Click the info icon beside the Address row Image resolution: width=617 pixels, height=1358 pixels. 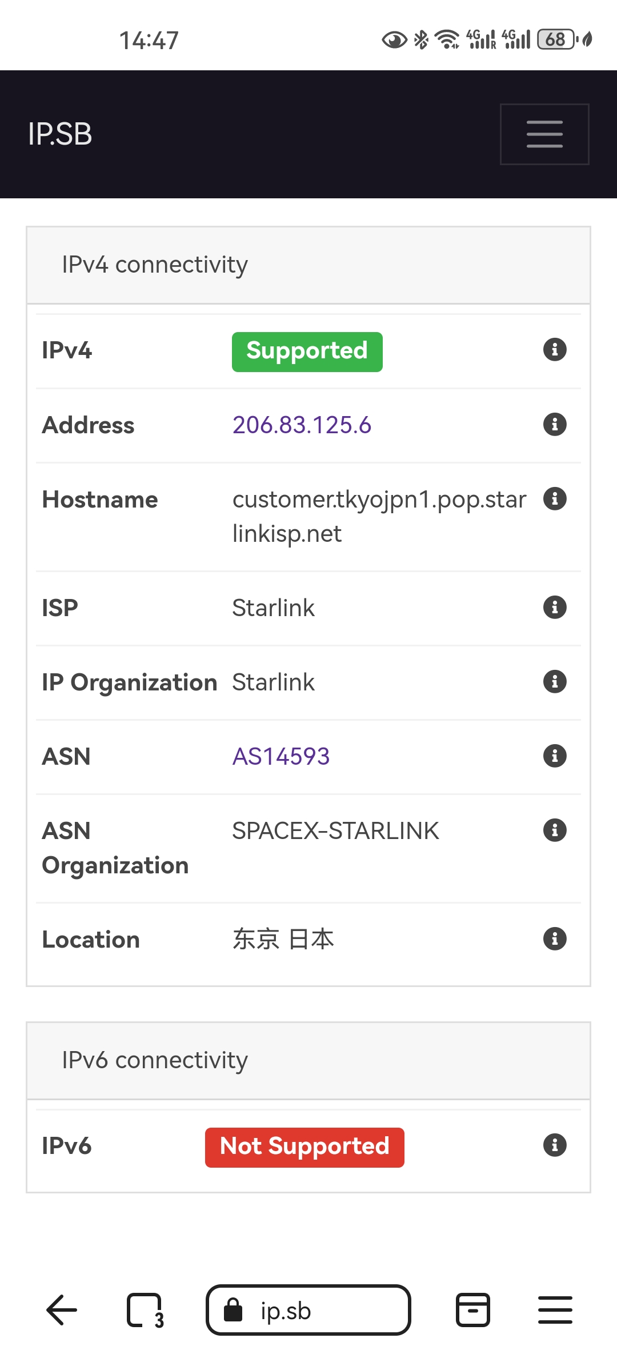[554, 424]
